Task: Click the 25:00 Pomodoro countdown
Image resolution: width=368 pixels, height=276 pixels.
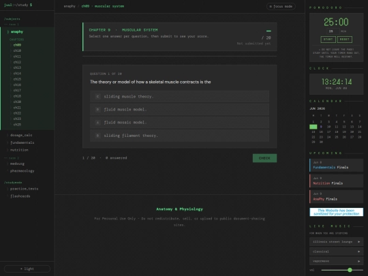Action: [336, 22]
